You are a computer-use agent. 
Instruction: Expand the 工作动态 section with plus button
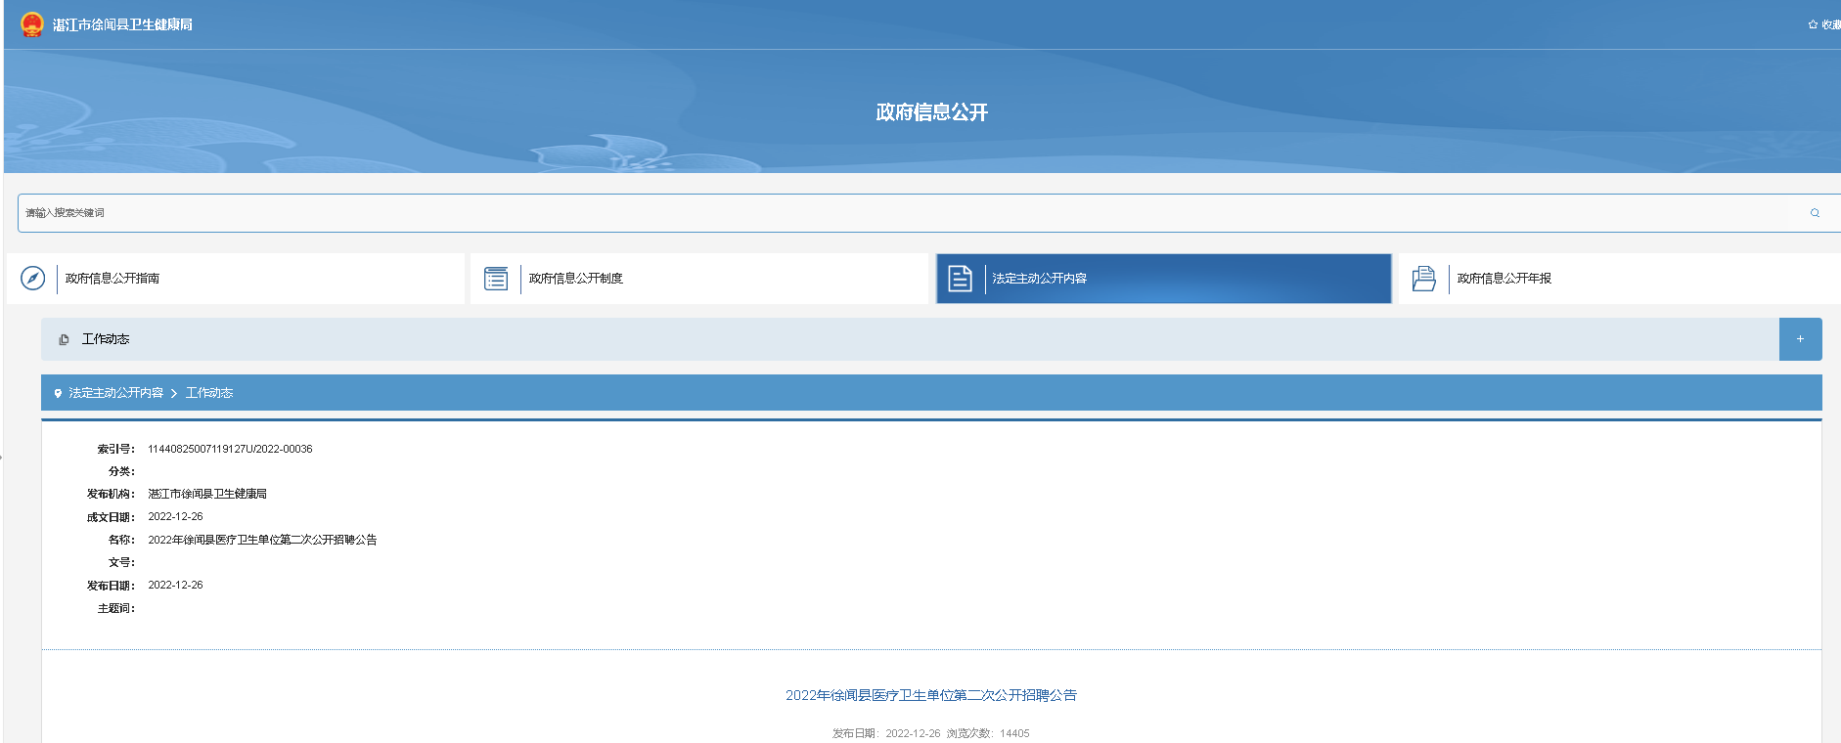click(x=1799, y=339)
